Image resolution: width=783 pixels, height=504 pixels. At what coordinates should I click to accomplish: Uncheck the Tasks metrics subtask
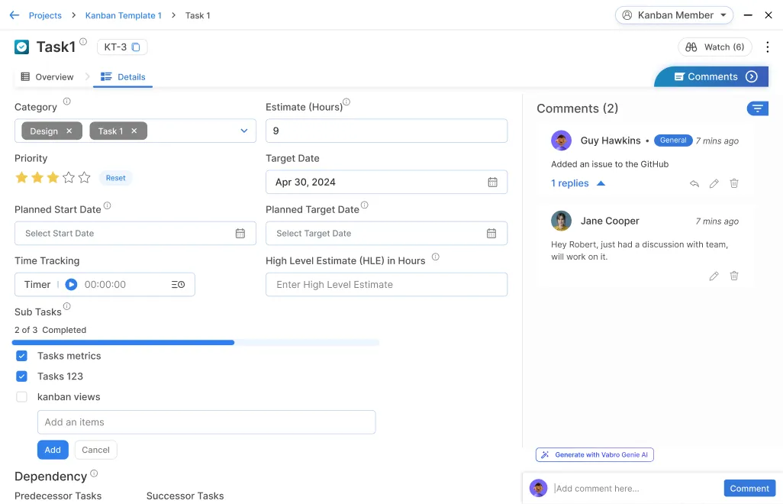coord(22,356)
